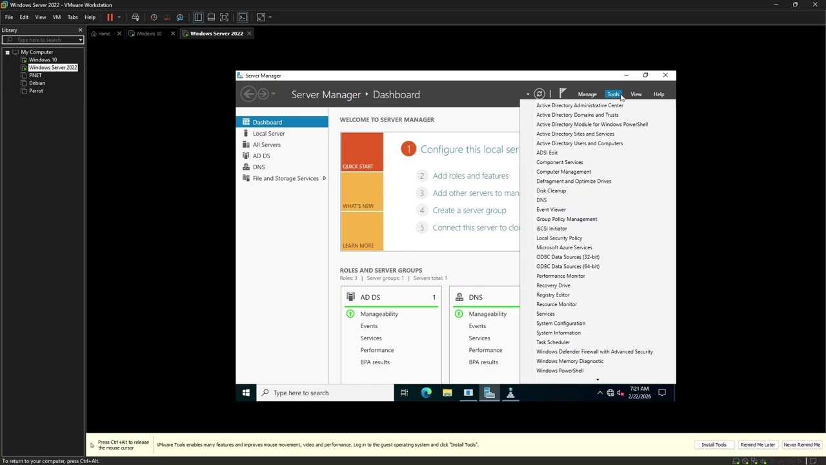The image size is (826, 465).
Task: Search the VMware library field
Action: [x=43, y=40]
